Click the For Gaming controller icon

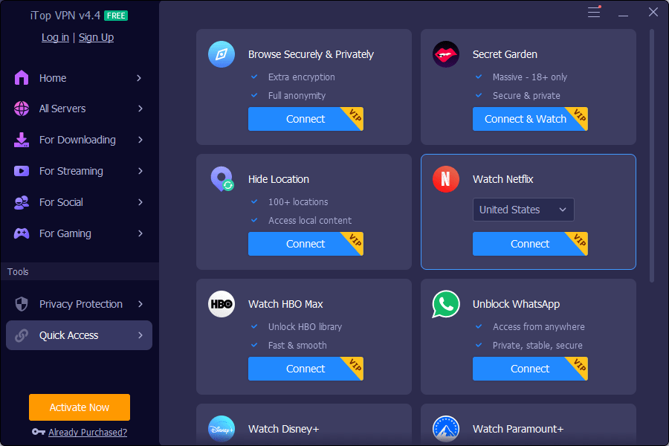coord(22,233)
